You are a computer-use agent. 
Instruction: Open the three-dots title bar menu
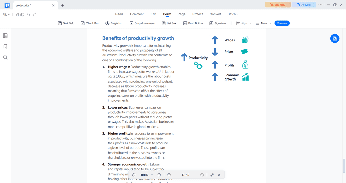[320, 5]
